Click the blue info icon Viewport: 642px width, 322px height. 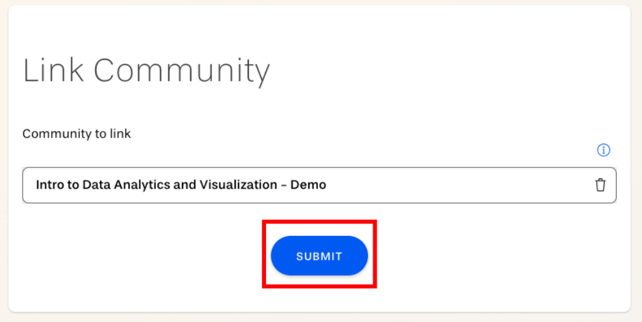(x=604, y=150)
